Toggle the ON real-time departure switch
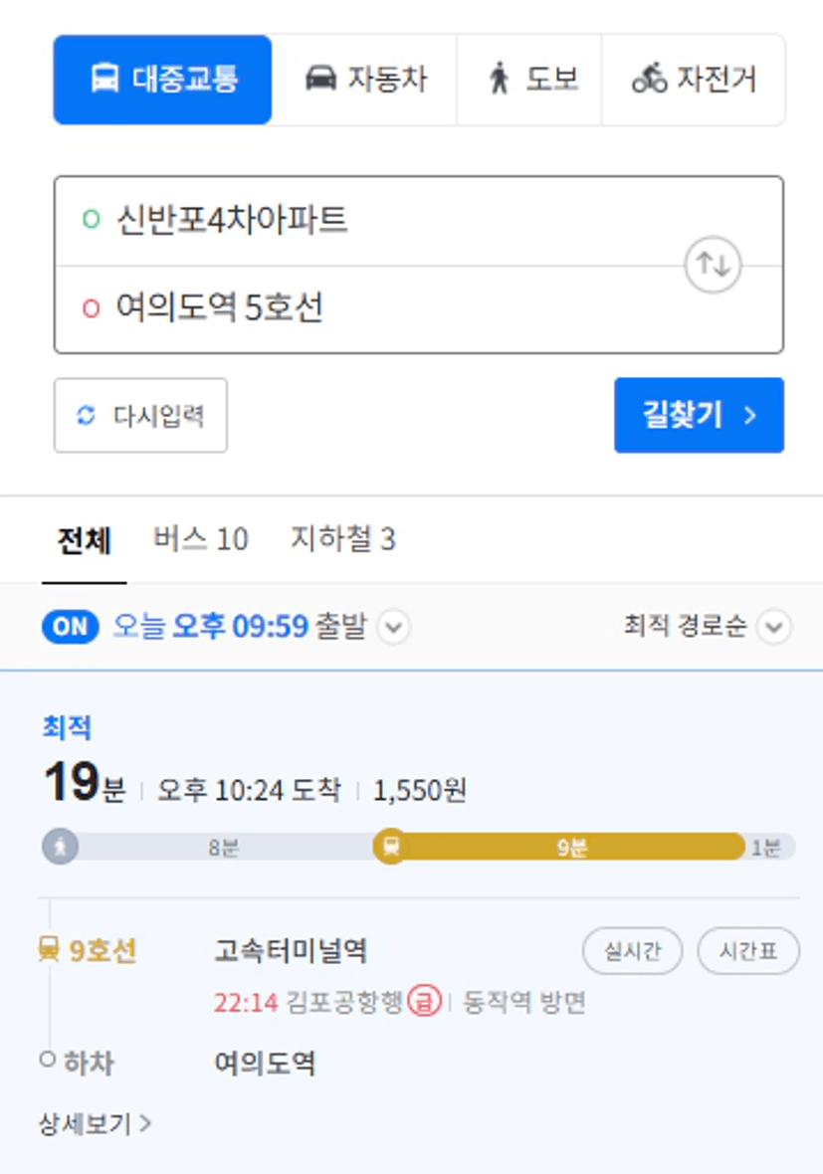The width and height of the screenshot is (823, 1174). [x=71, y=626]
